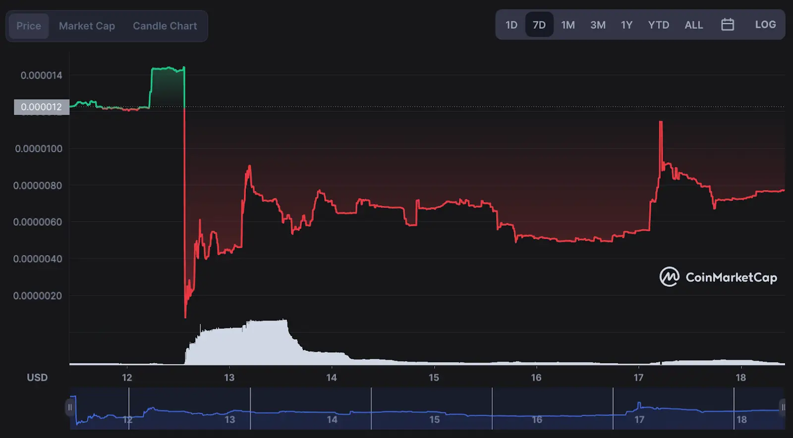Image resolution: width=793 pixels, height=438 pixels.
Task: Click the green price plateau before the crash
Action: pos(168,69)
